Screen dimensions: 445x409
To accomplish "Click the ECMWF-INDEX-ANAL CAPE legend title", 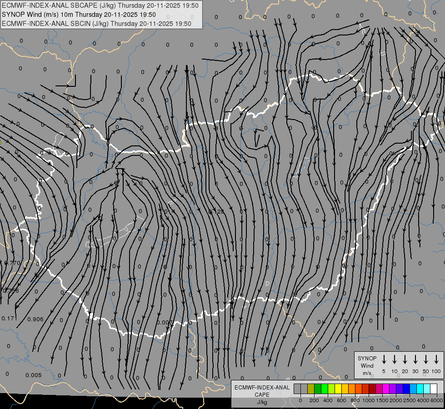I will click(262, 391).
